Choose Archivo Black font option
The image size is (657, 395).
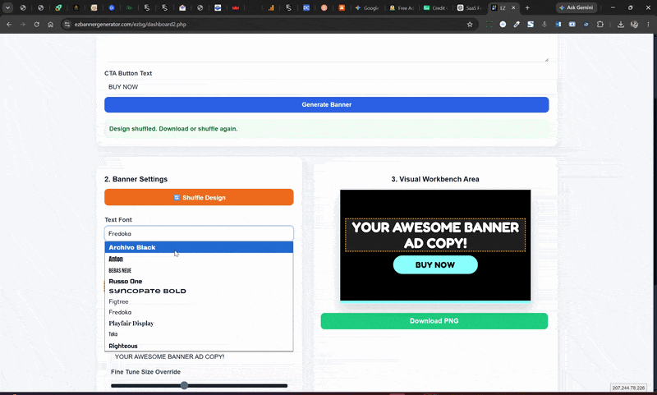click(199, 247)
